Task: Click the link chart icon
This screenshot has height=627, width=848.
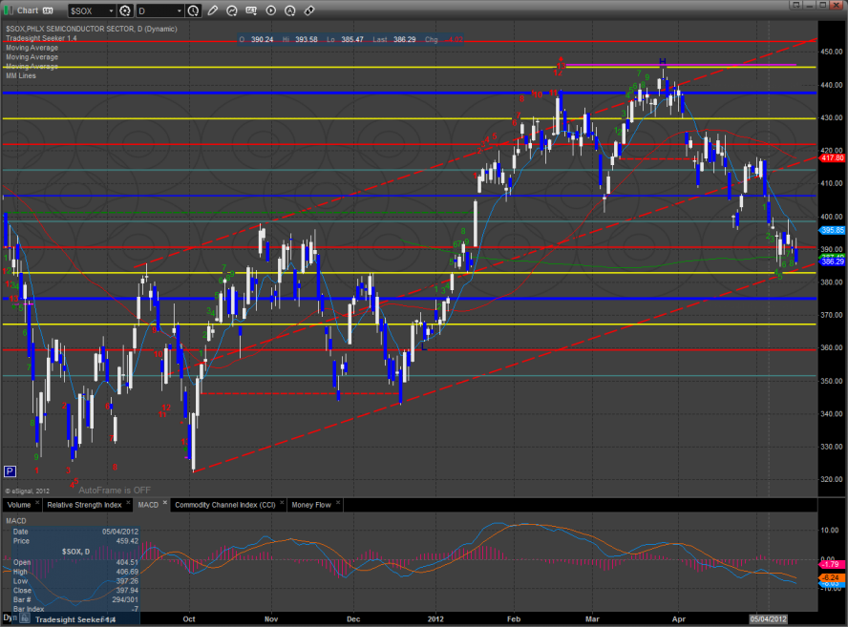Action: tap(309, 10)
